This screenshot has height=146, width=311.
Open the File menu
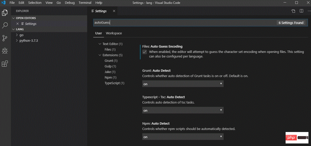tap(12, 3)
